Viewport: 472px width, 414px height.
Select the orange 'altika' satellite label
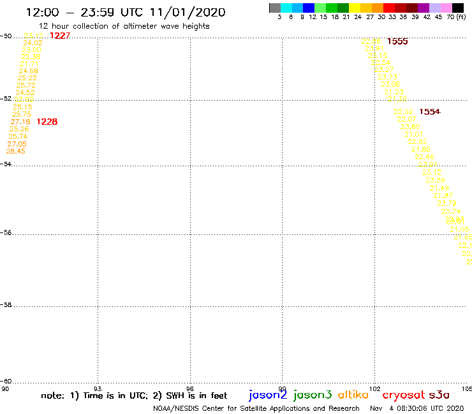353,394
